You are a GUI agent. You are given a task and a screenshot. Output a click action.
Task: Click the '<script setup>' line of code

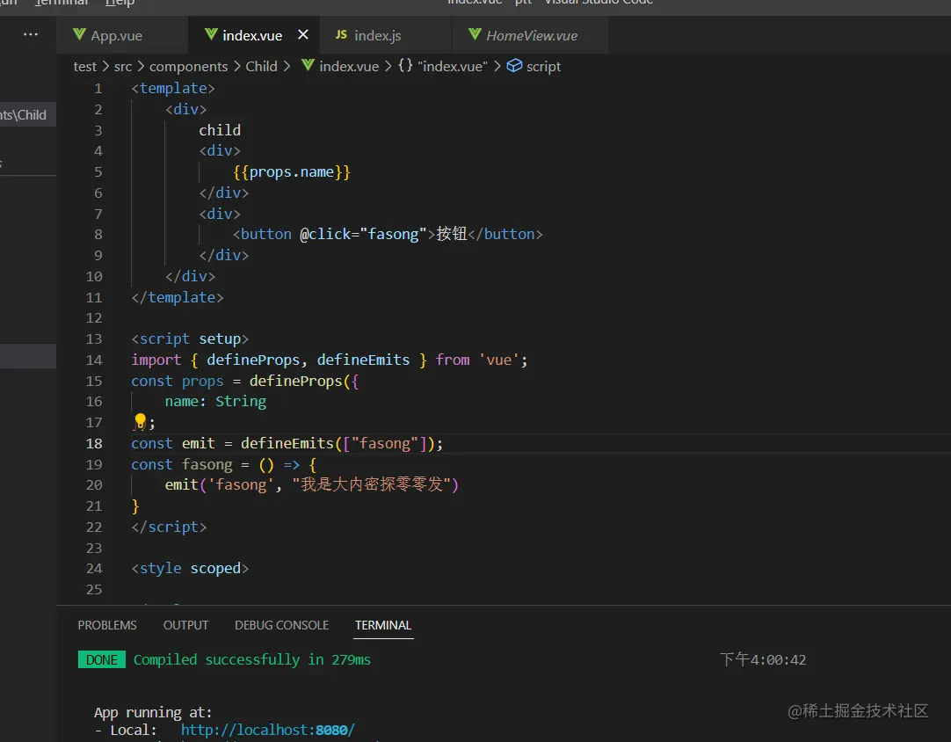click(x=190, y=339)
